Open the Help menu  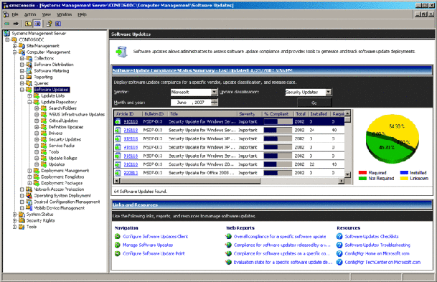[82, 14]
